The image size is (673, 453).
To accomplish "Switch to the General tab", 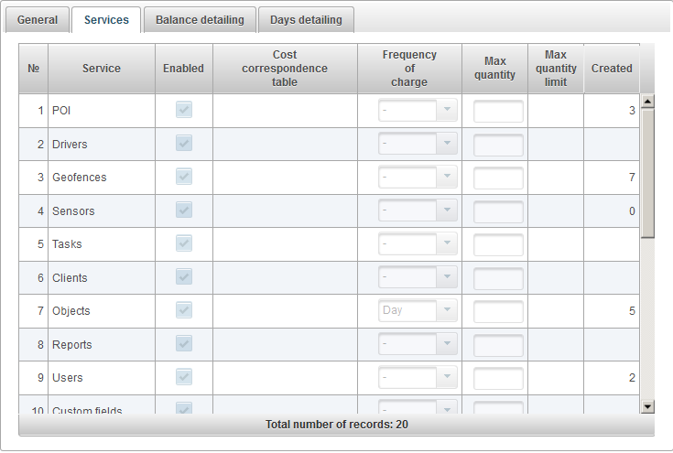I will click(38, 20).
